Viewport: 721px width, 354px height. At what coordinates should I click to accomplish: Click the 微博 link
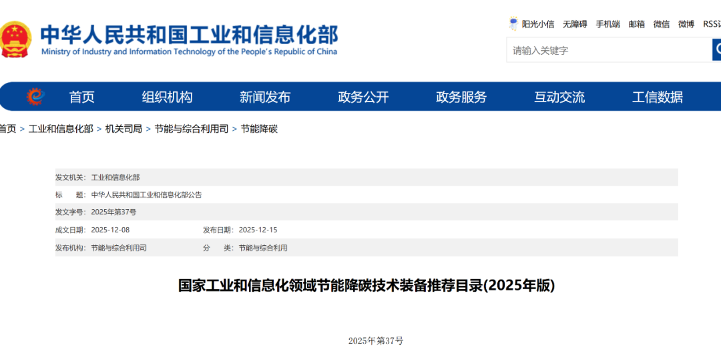(686, 25)
